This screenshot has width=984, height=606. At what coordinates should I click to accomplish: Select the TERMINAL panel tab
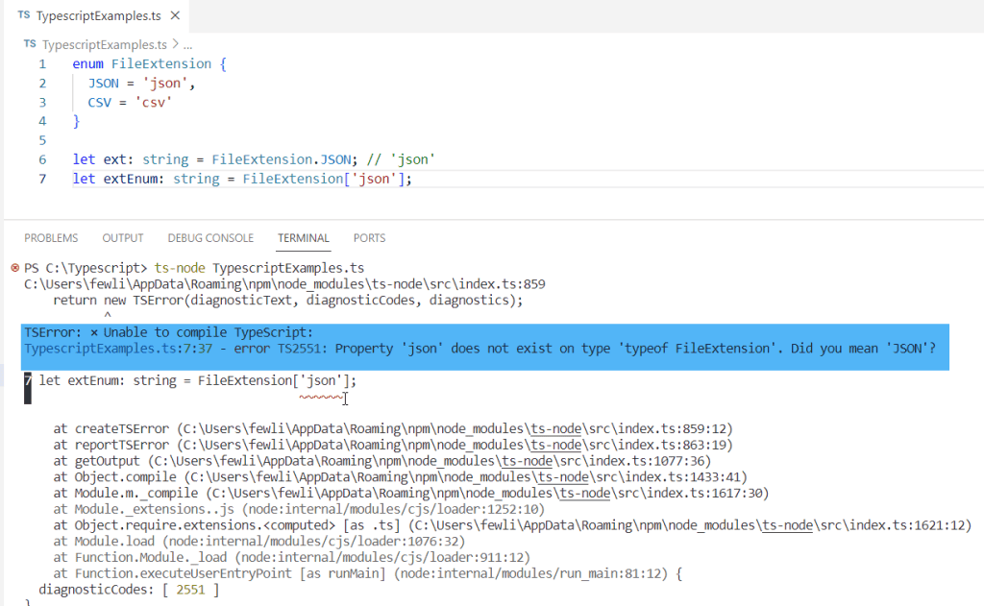303,238
